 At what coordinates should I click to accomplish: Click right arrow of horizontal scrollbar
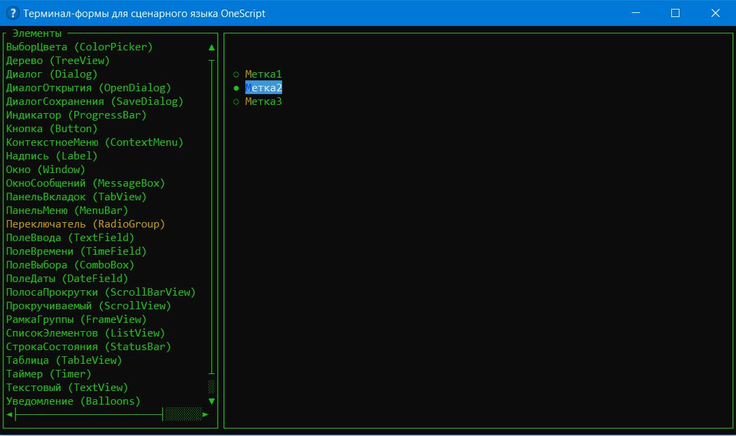coord(205,414)
